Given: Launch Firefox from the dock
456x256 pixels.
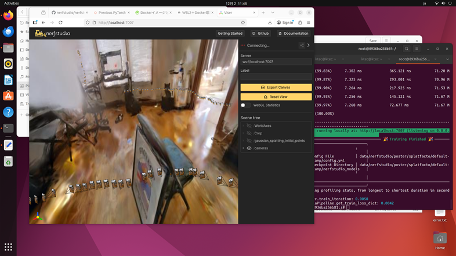Looking at the screenshot, I should coord(8,16).
